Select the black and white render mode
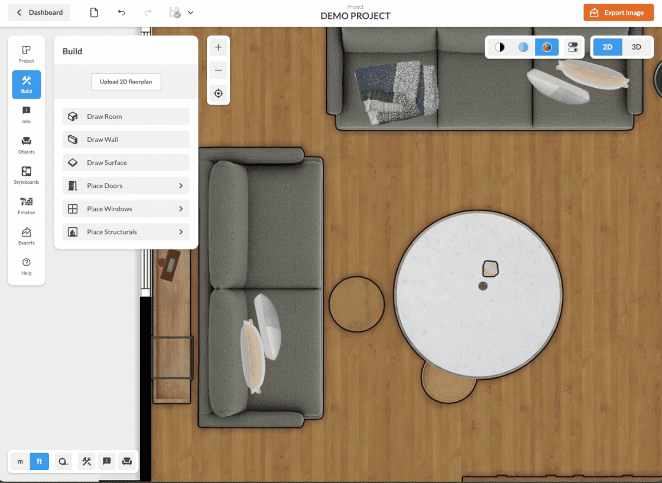This screenshot has width=662, height=483. tap(499, 47)
